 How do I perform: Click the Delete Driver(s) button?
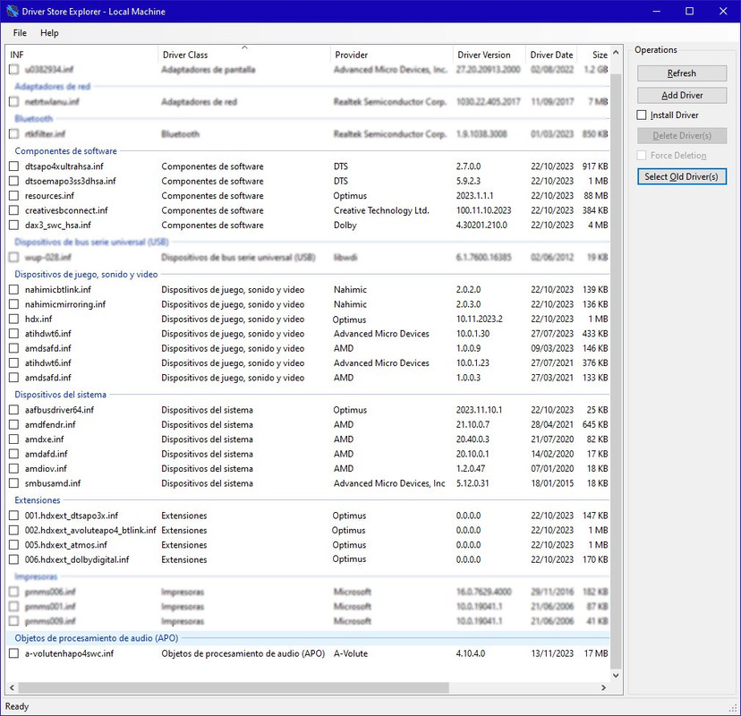[x=681, y=136]
